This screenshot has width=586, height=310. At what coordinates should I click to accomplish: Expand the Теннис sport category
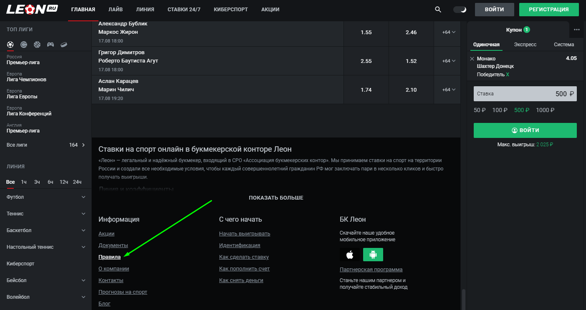46,213
